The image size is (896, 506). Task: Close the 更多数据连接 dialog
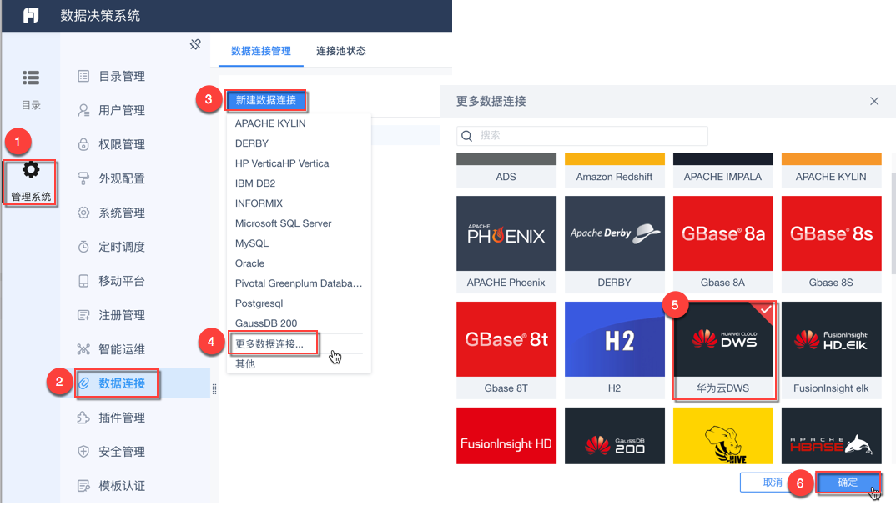click(x=874, y=101)
